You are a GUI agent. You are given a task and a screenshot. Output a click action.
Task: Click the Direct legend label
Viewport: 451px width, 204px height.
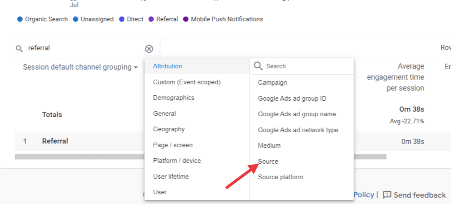coord(135,20)
